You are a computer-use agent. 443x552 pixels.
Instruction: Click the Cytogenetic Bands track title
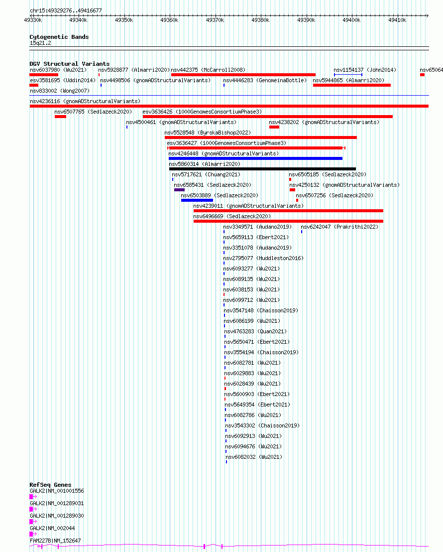tap(59, 37)
